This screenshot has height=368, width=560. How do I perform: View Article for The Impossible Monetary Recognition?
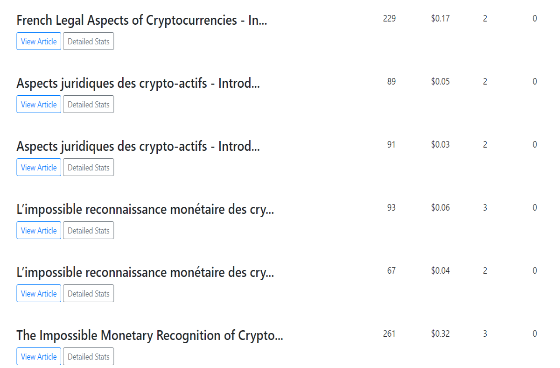[39, 356]
